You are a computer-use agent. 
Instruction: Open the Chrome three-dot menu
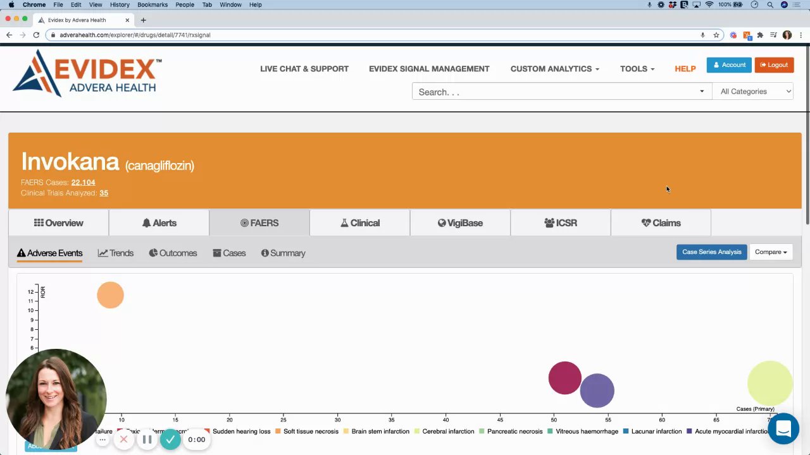tap(801, 35)
